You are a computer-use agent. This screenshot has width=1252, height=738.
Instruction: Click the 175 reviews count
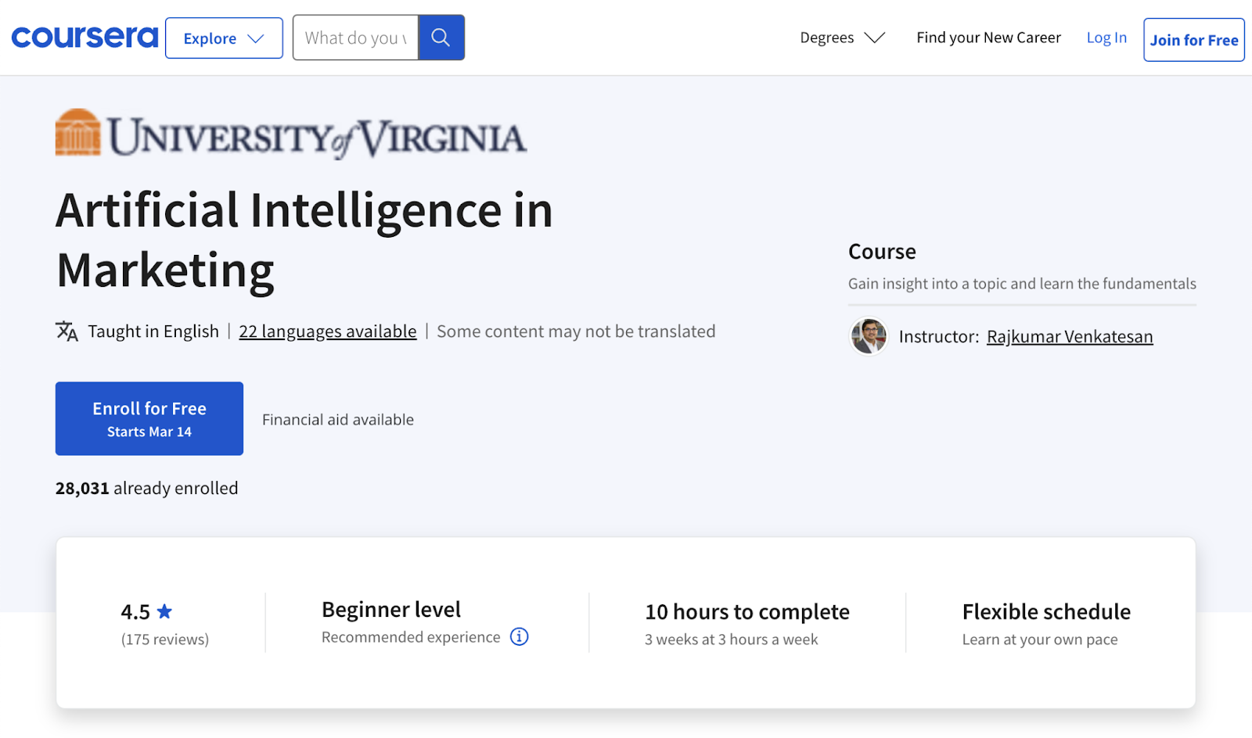coord(164,639)
